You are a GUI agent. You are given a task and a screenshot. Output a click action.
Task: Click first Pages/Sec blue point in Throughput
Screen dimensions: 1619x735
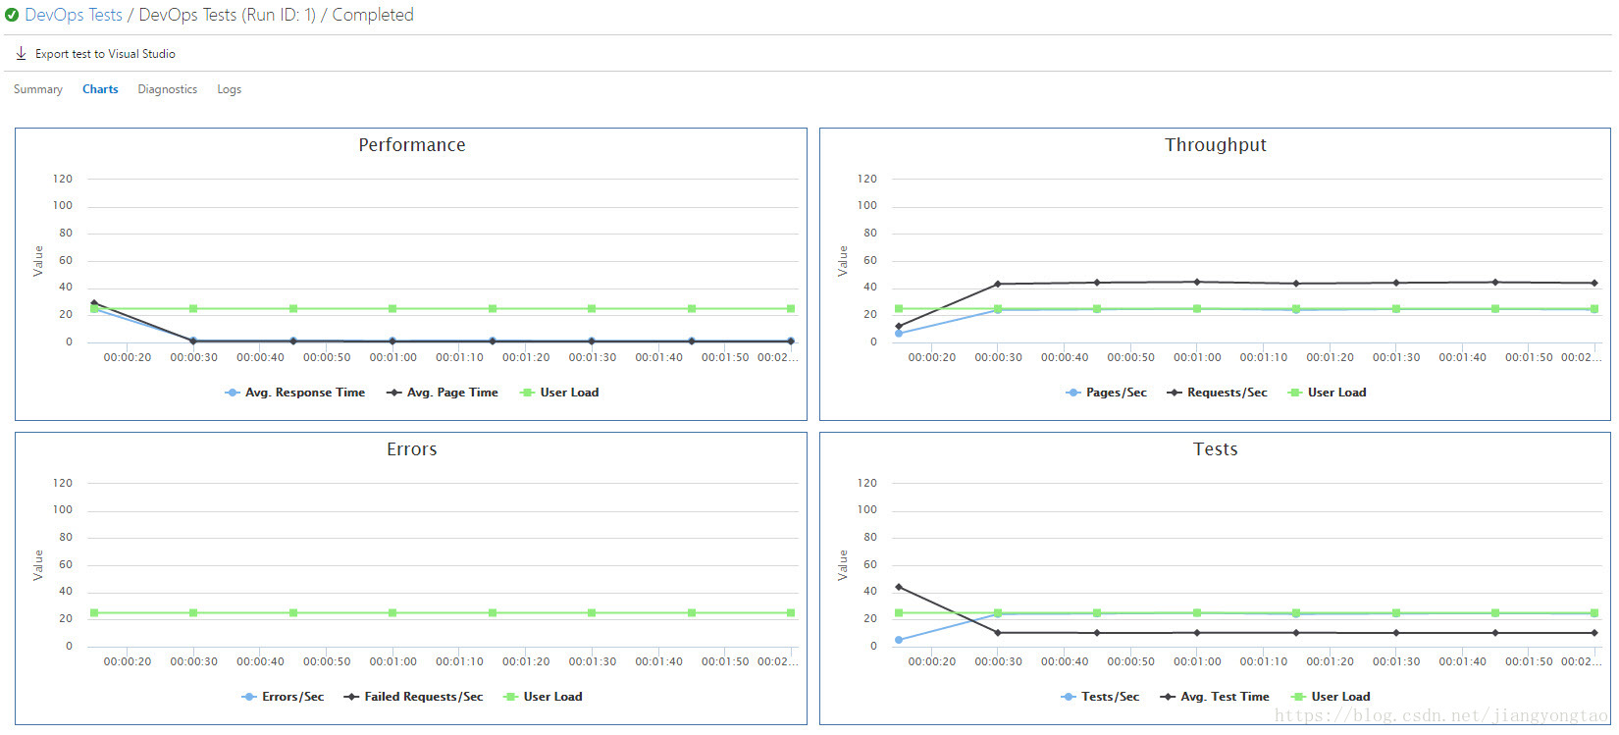(x=899, y=334)
